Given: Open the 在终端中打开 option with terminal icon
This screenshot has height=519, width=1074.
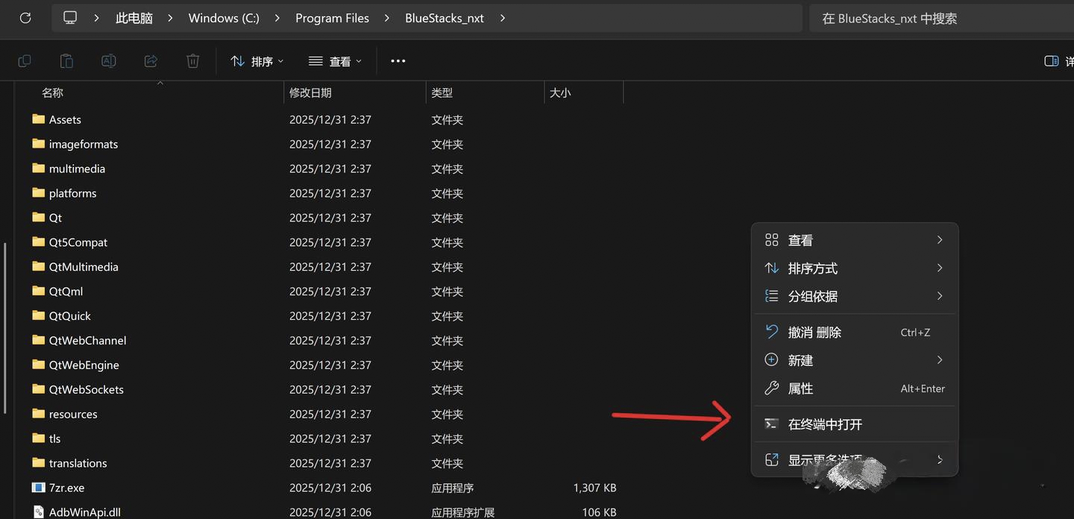Looking at the screenshot, I should (x=824, y=423).
